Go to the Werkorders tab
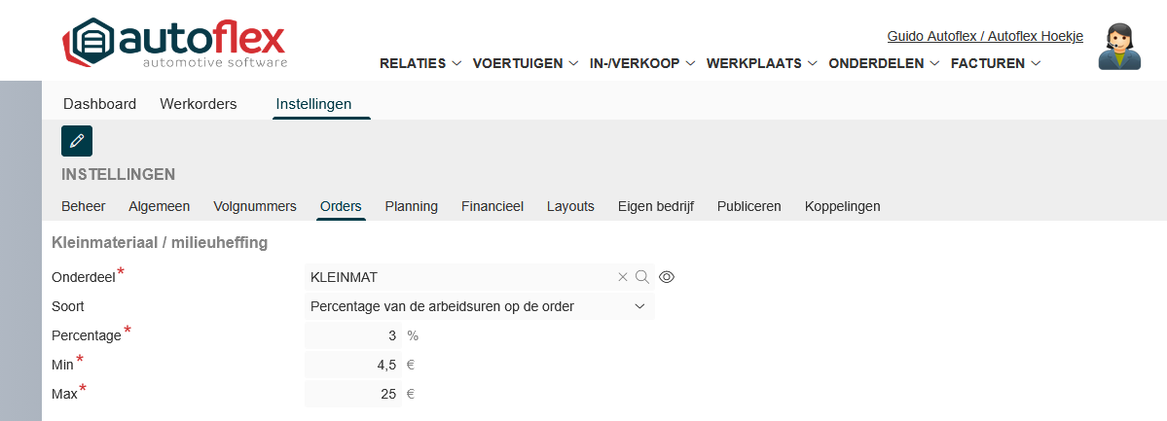The width and height of the screenshot is (1167, 421). [x=199, y=104]
